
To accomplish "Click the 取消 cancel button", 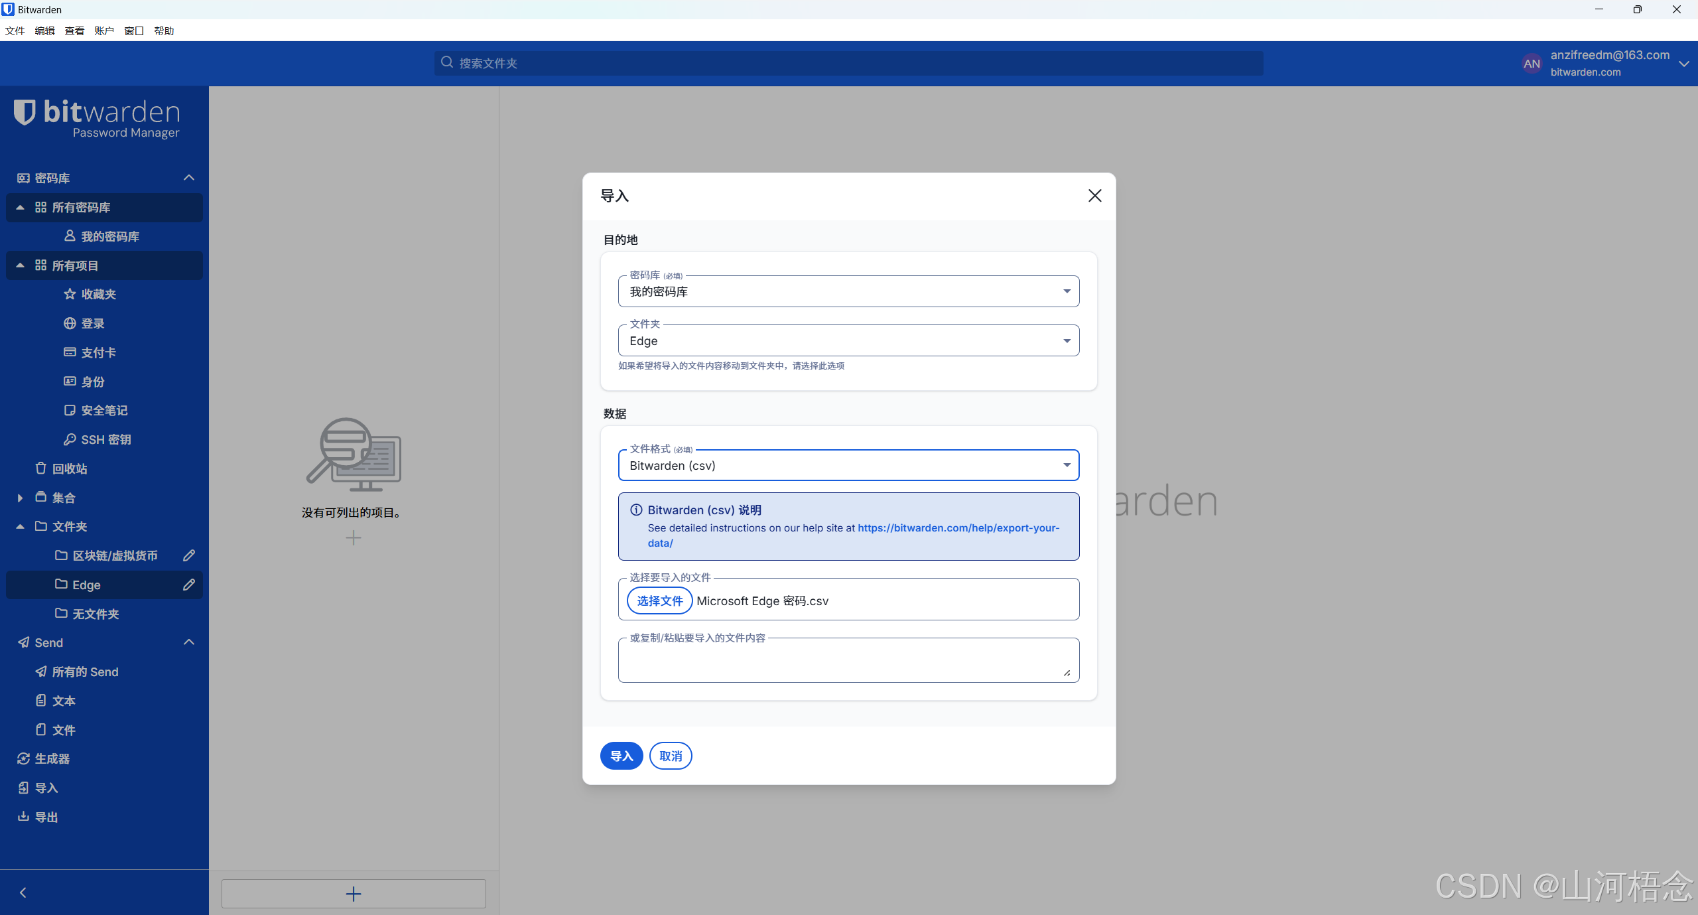I will pos(671,756).
